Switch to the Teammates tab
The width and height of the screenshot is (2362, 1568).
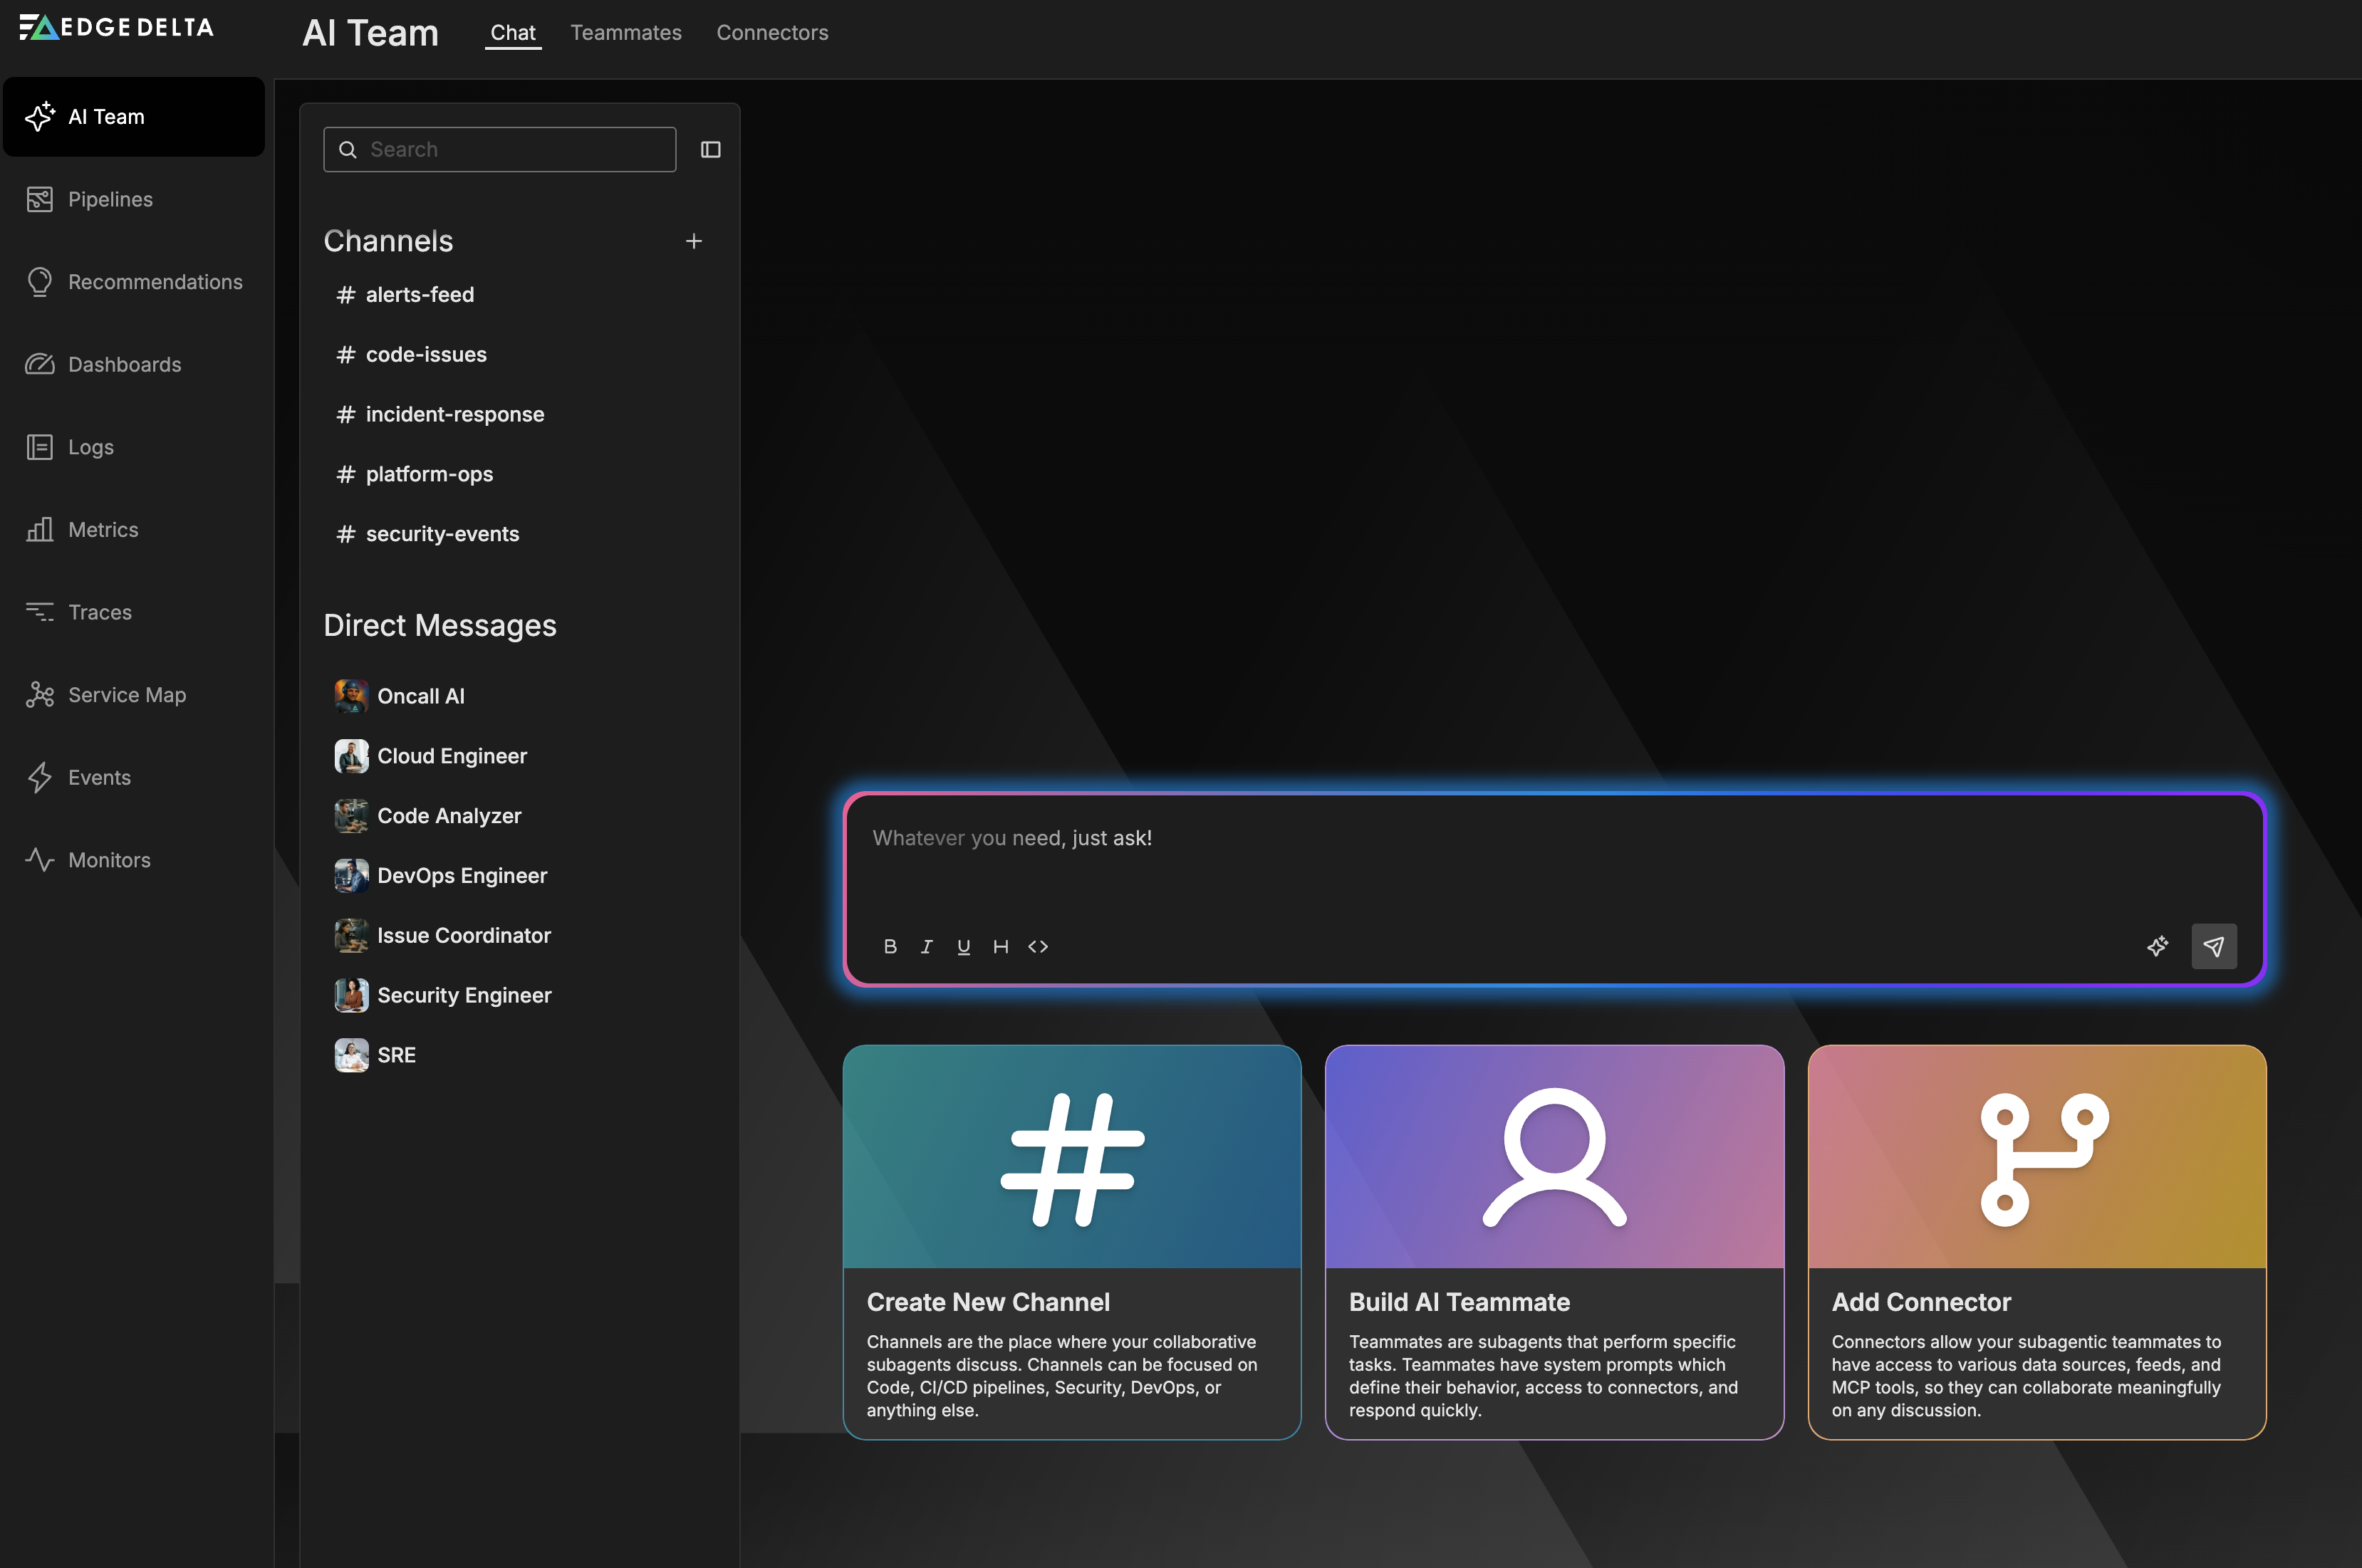click(x=625, y=32)
